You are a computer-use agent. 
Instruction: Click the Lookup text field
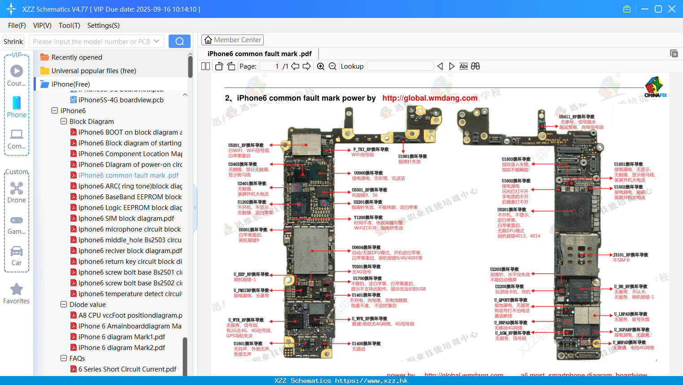coord(400,66)
